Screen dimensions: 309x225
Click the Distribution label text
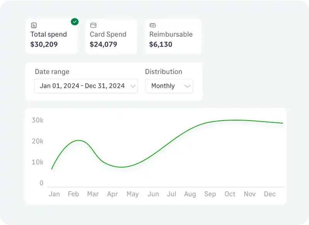click(x=163, y=72)
